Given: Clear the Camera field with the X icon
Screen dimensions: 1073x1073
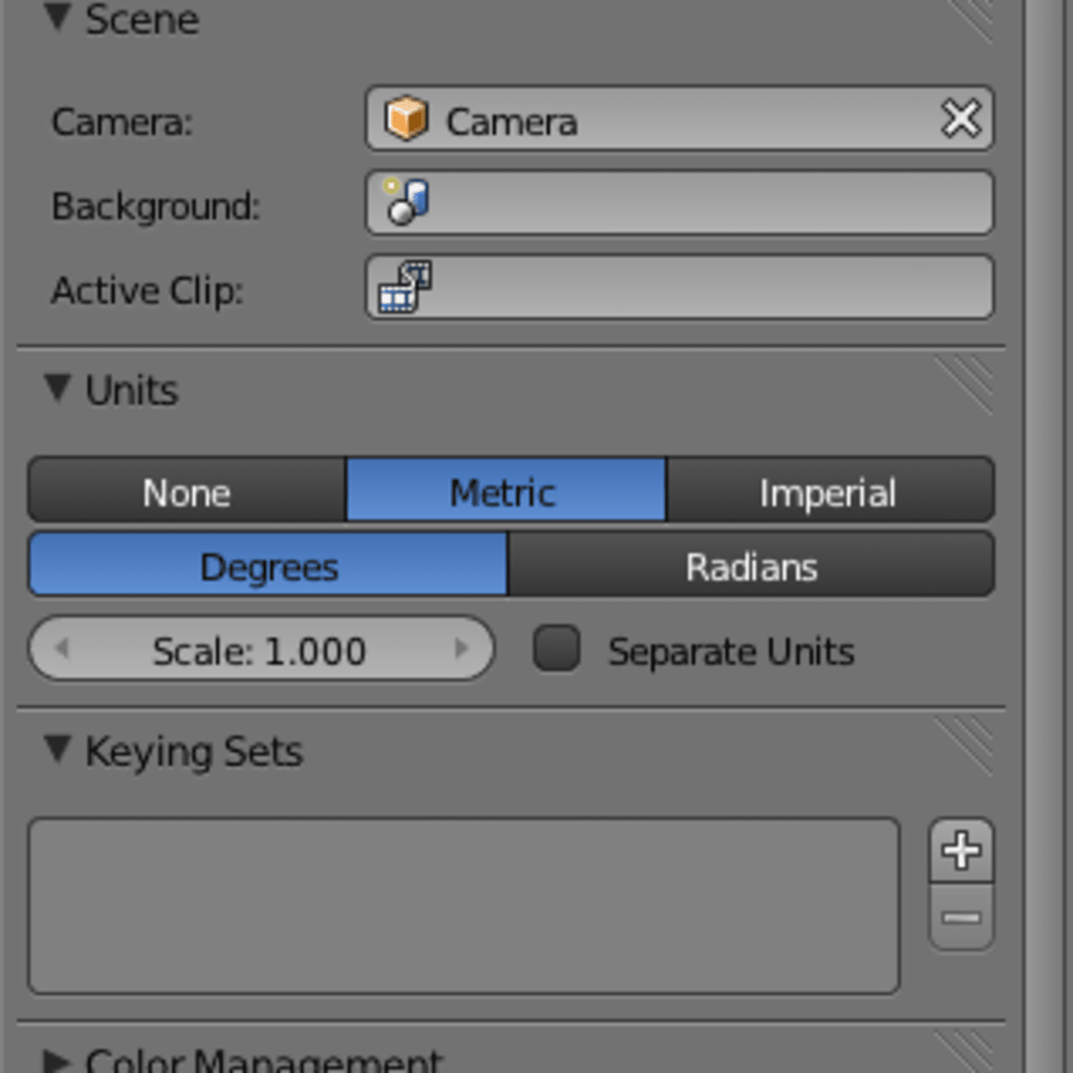Looking at the screenshot, I should (x=960, y=118).
